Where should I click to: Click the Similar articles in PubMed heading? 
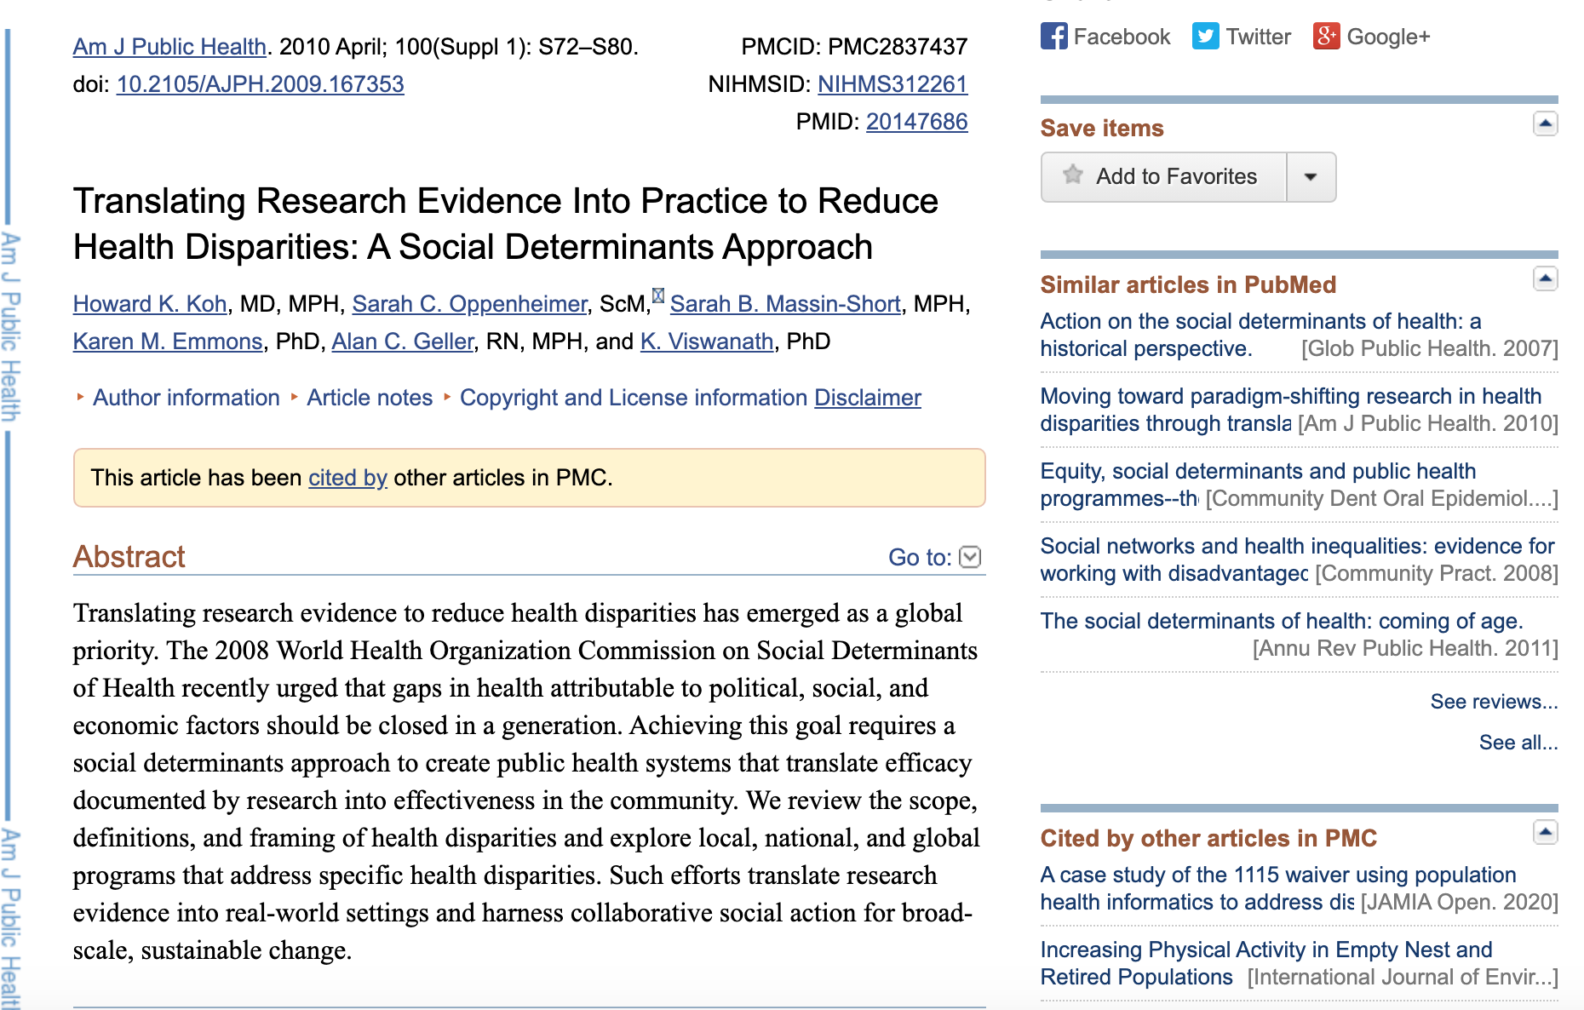[x=1188, y=284]
